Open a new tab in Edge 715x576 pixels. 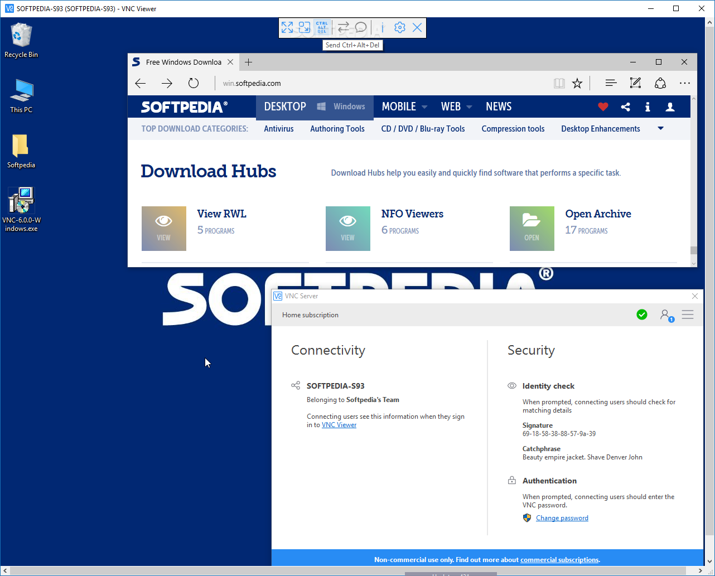pos(249,62)
